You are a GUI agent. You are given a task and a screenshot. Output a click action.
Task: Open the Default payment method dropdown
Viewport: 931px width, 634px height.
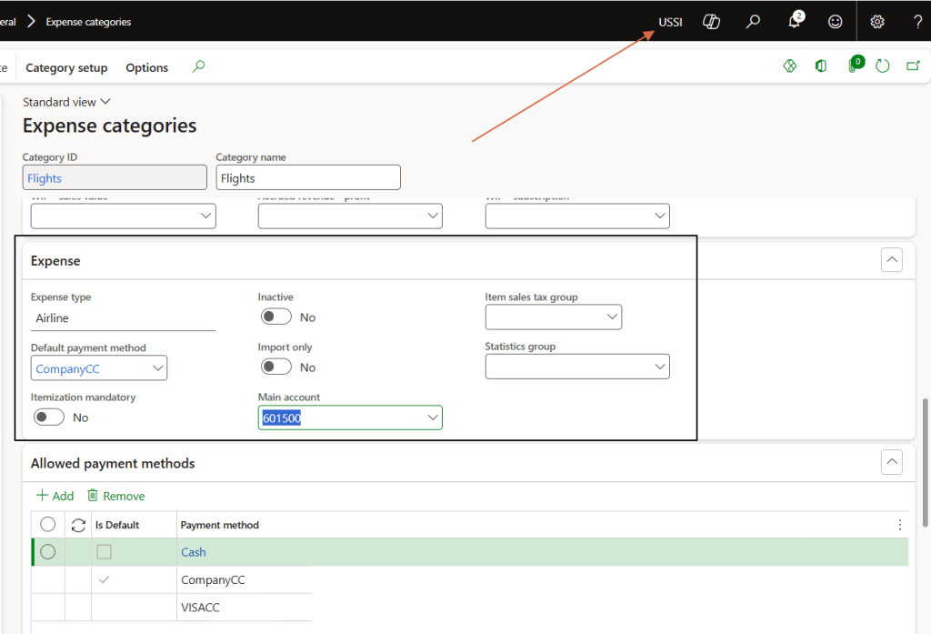[158, 368]
